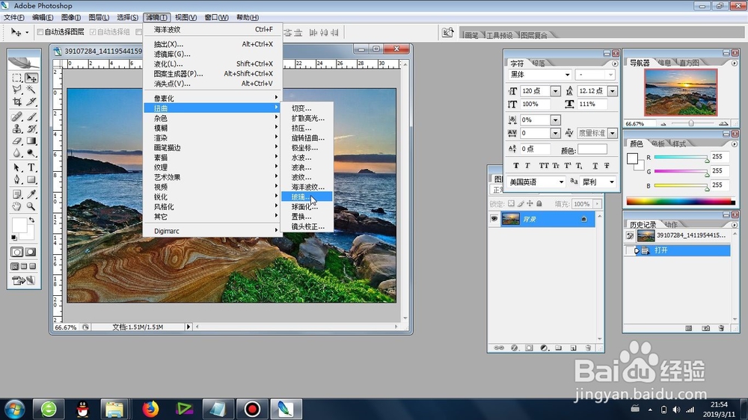Screen dimensions: 748x420
Task: Click Navigator image thumbnail preview
Action: pos(681,93)
